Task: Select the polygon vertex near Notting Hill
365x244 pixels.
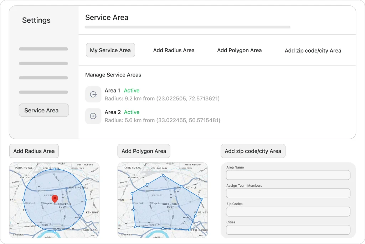Action: click(x=181, y=186)
